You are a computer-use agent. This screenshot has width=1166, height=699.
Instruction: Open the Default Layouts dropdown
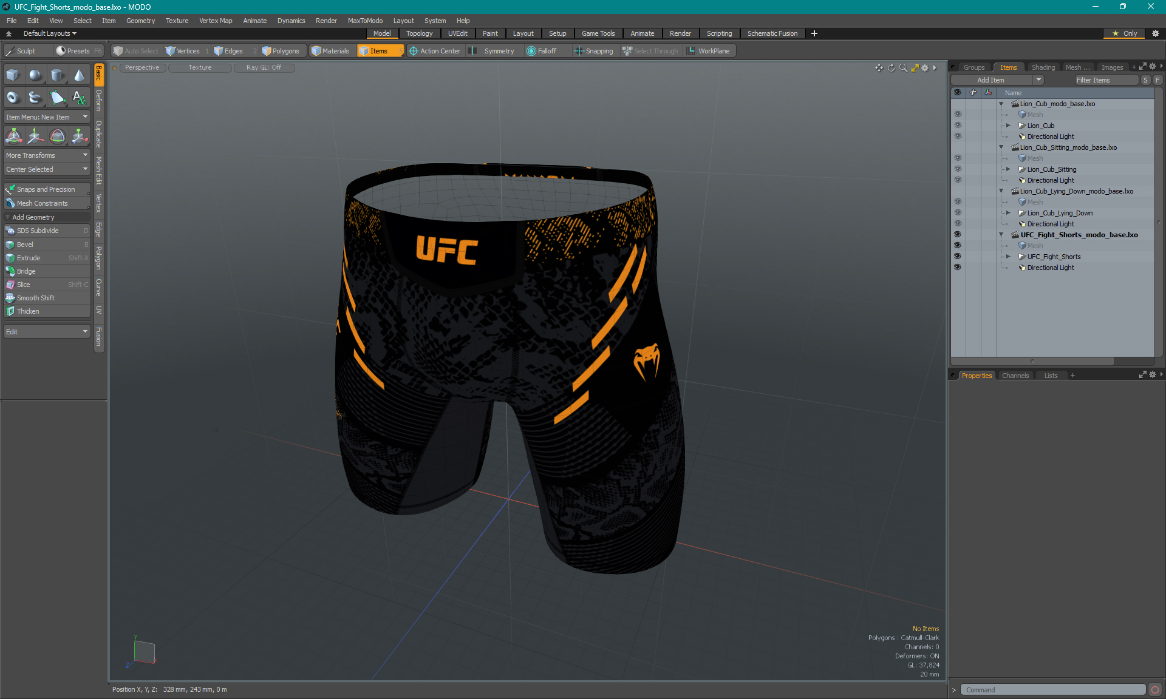pyautogui.click(x=50, y=33)
